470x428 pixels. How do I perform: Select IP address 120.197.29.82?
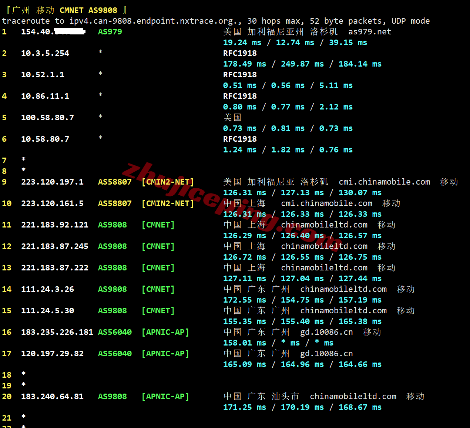(52, 354)
